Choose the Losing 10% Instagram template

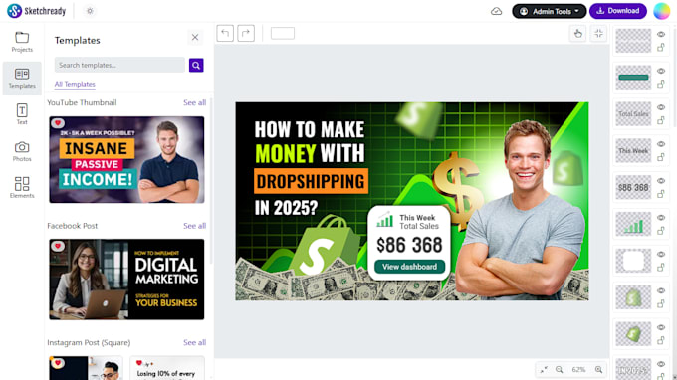tap(167, 368)
